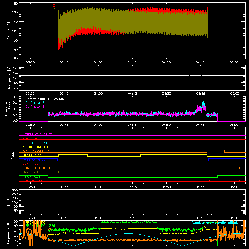
Task: Click the 03:30 time label under Flags plot
Action: 30,187
